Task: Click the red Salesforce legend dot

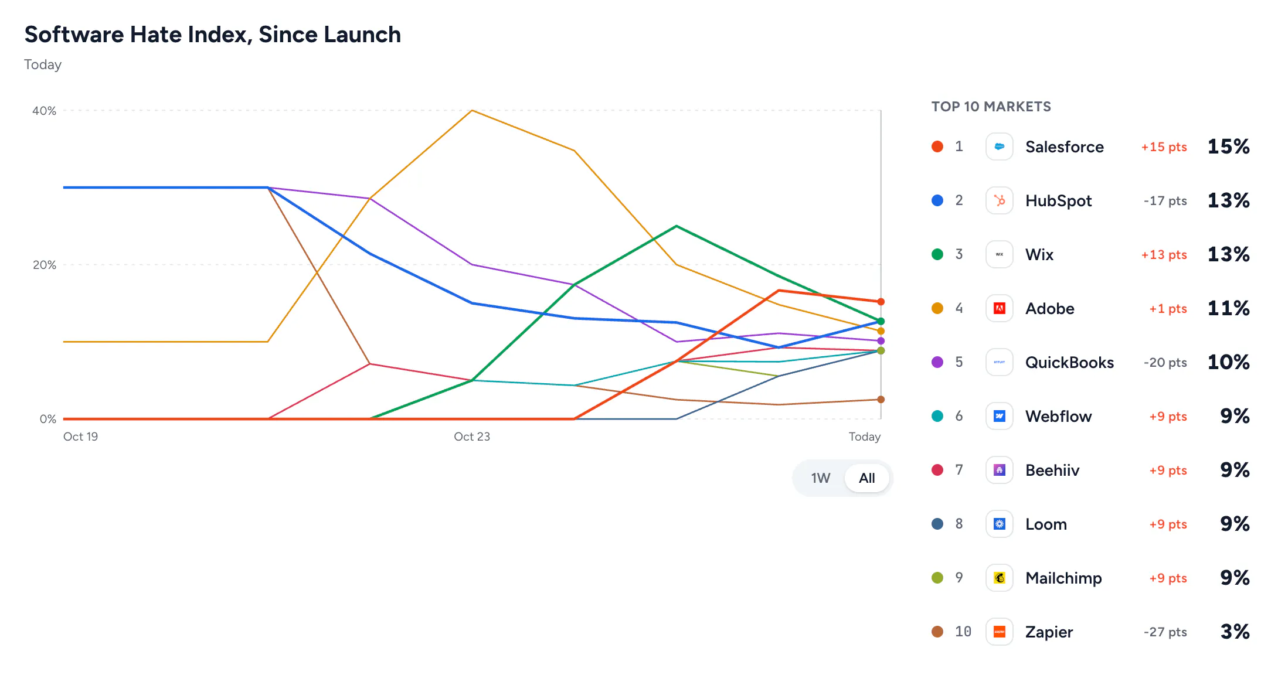Action: click(x=937, y=146)
